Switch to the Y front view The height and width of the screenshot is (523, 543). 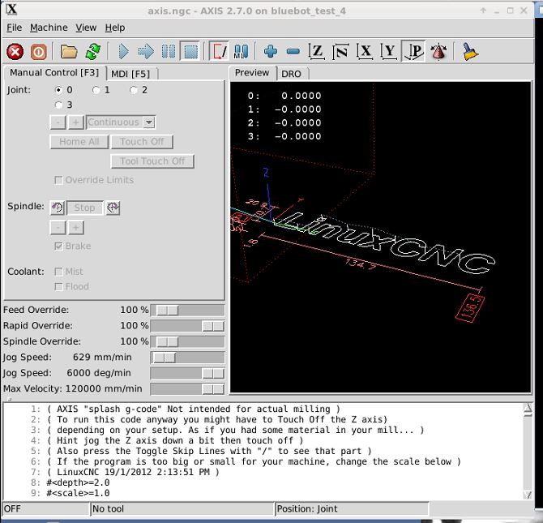(389, 52)
